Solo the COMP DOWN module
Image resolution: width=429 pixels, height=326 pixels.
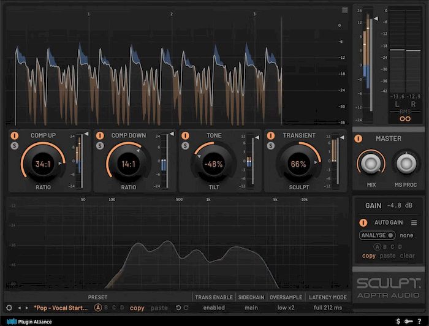coord(100,146)
